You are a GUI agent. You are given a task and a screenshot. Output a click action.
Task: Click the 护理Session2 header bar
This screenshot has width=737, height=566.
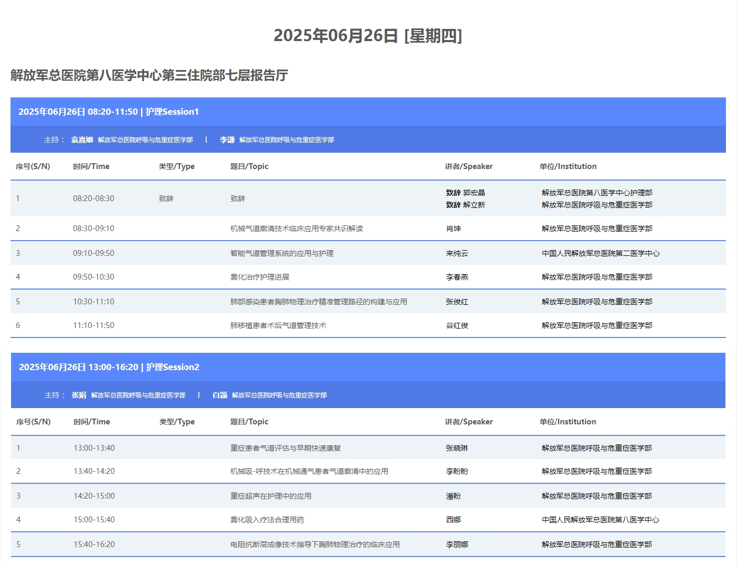click(x=368, y=367)
